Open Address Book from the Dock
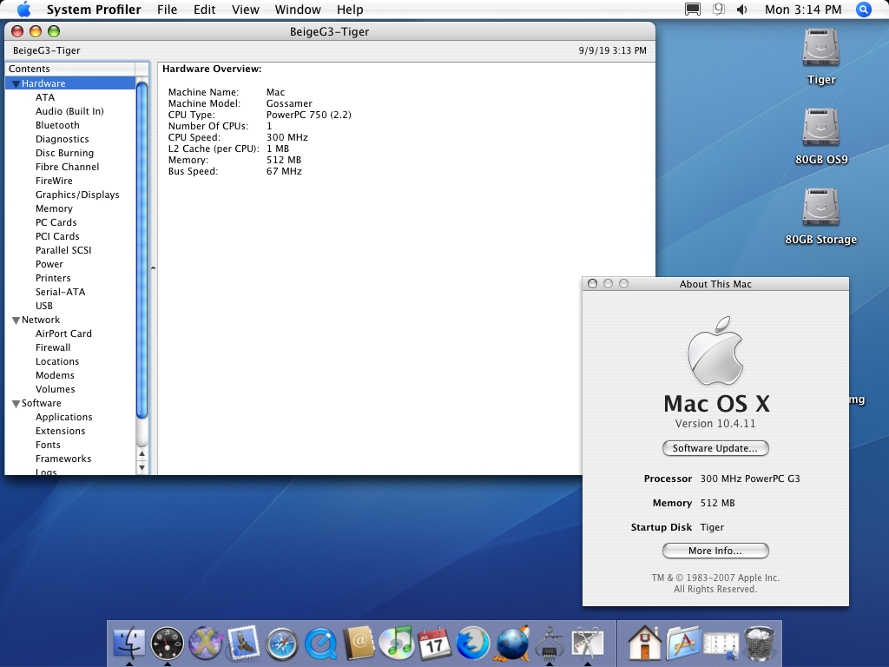 pos(359,644)
